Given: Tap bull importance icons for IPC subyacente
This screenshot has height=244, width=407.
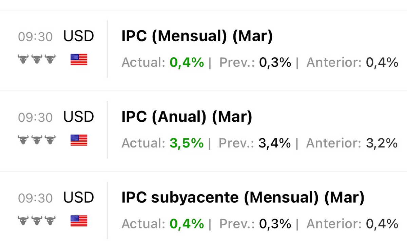Looking at the screenshot, I should (x=36, y=221).
